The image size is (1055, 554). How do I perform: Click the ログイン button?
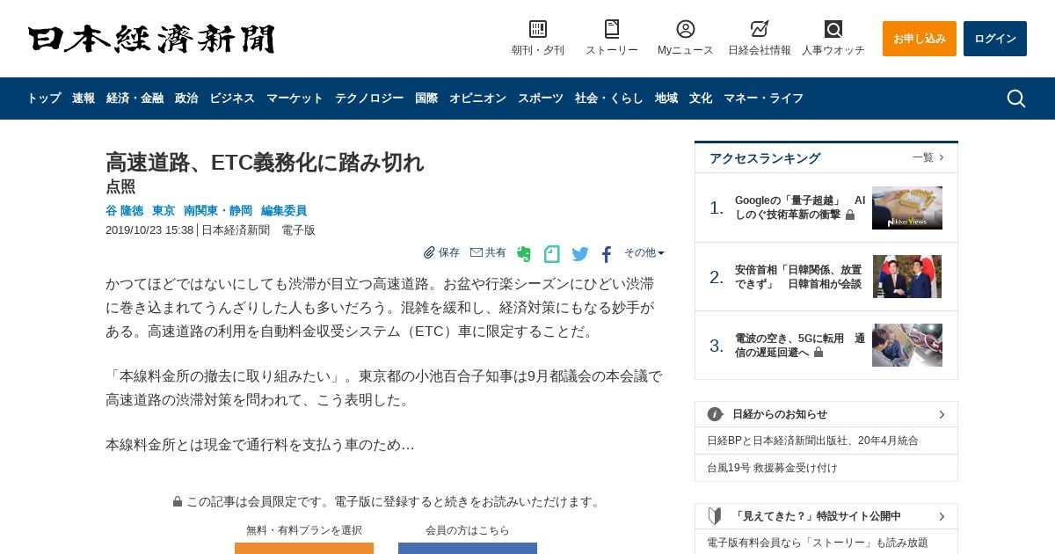tap(995, 39)
